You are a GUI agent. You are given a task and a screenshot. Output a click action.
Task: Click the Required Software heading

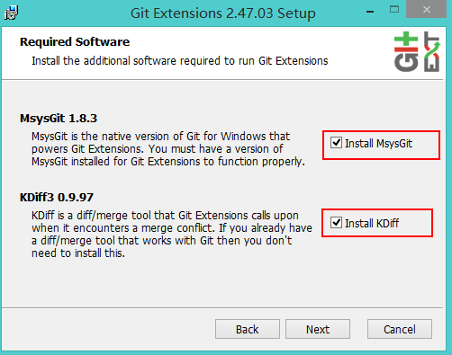coord(75,41)
